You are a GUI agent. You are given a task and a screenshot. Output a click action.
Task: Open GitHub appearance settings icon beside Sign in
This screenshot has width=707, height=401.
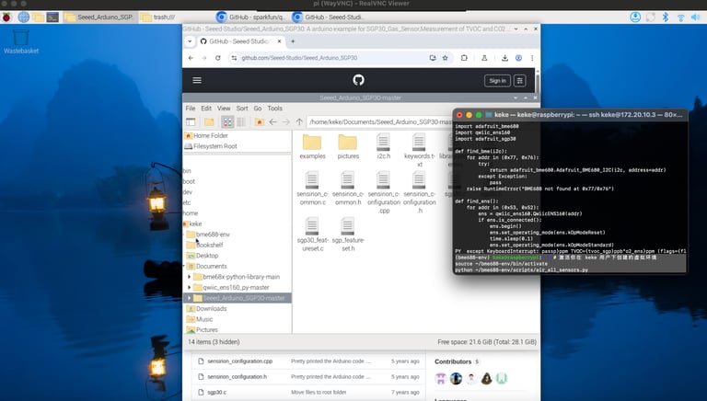tap(519, 81)
